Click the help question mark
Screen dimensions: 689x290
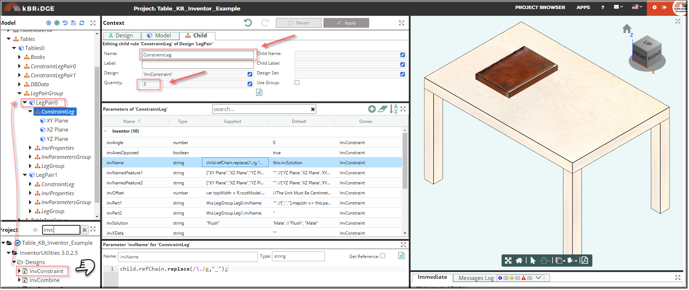603,7
